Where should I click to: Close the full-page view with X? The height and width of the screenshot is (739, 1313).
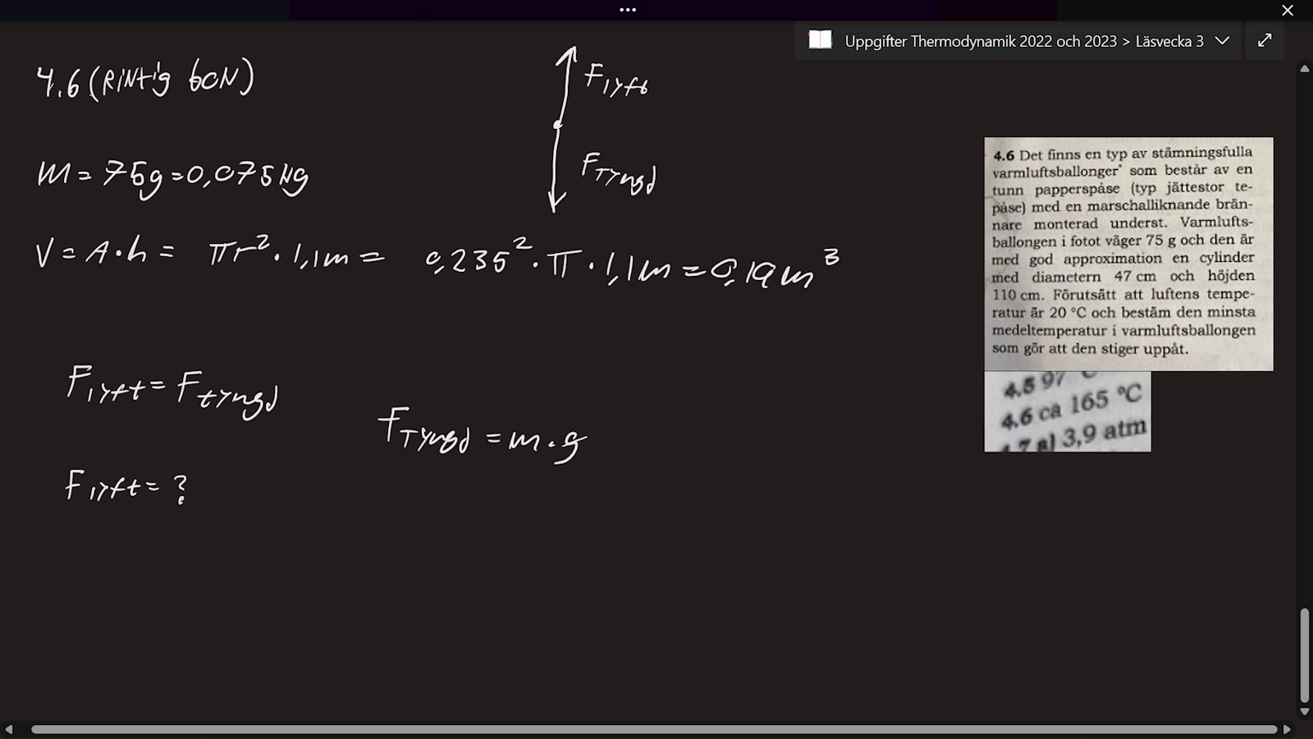point(1288,11)
